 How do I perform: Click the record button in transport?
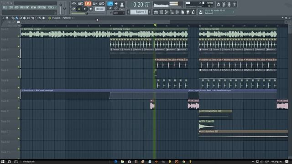pyautogui.click(x=91, y=9)
